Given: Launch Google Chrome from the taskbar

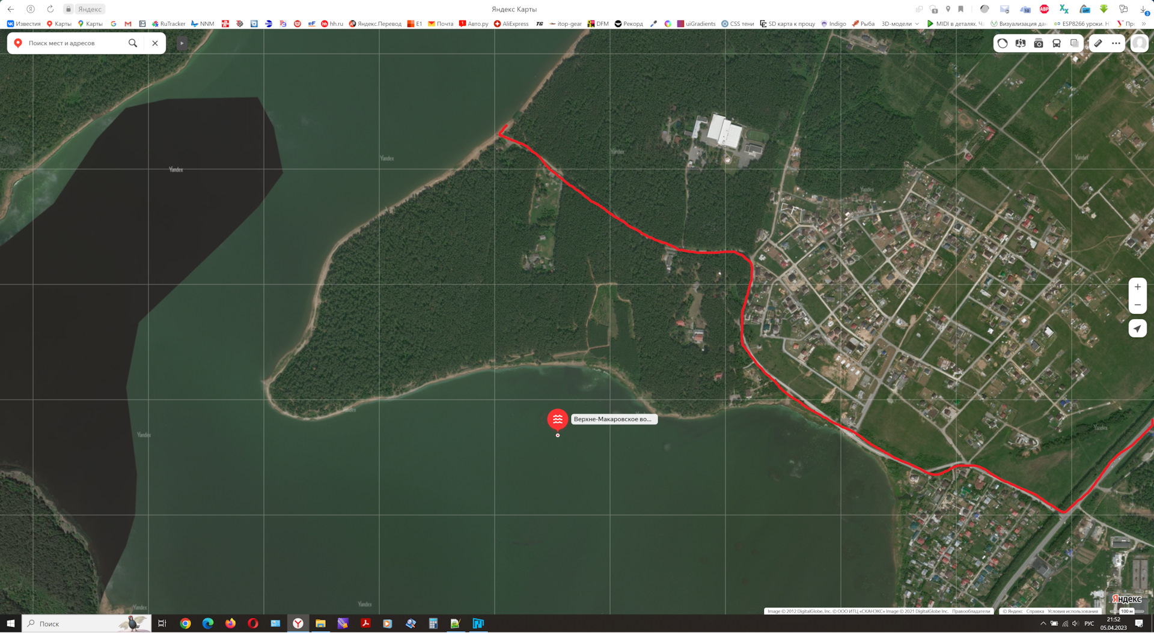Looking at the screenshot, I should click(x=185, y=623).
